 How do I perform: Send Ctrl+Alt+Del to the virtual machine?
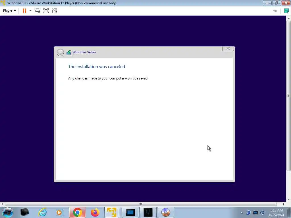pyautogui.click(x=38, y=11)
